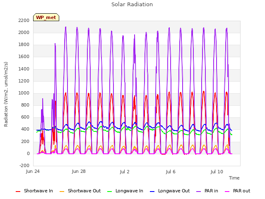Click the red Shortwave In legend swatch
The height and width of the screenshot is (199, 265).
coord(18,192)
